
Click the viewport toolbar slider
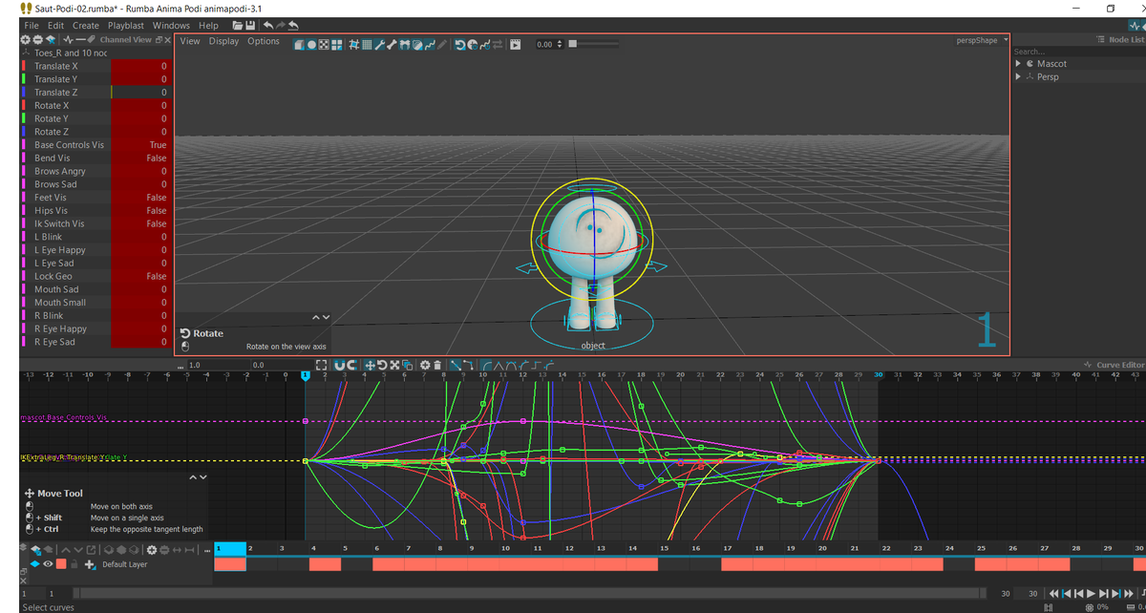pos(594,44)
